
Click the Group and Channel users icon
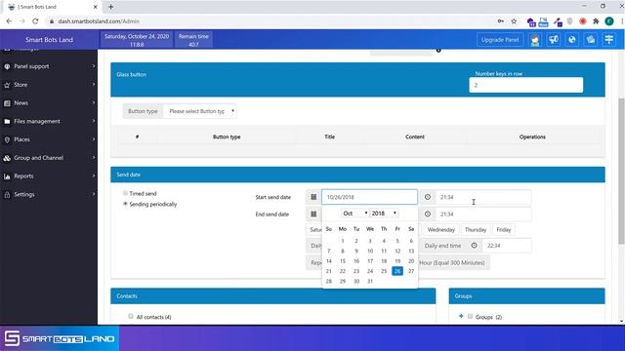pyautogui.click(x=7, y=158)
